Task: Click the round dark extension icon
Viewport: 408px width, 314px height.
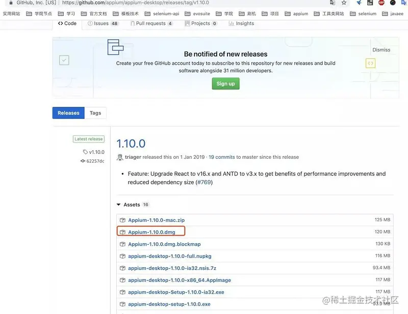Action: 393,3
